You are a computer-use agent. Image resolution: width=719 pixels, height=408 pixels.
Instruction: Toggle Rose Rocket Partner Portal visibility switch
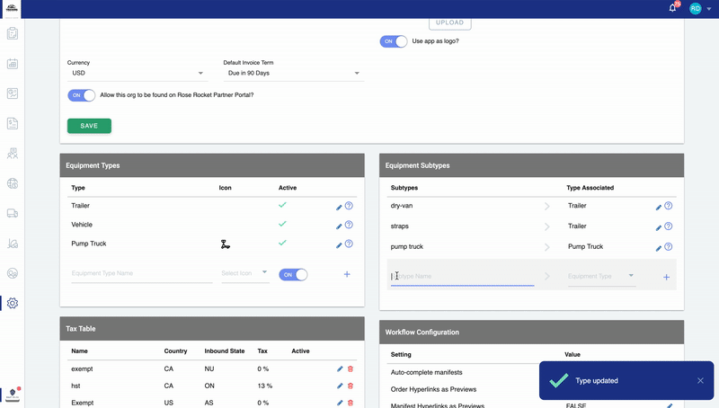(x=82, y=95)
